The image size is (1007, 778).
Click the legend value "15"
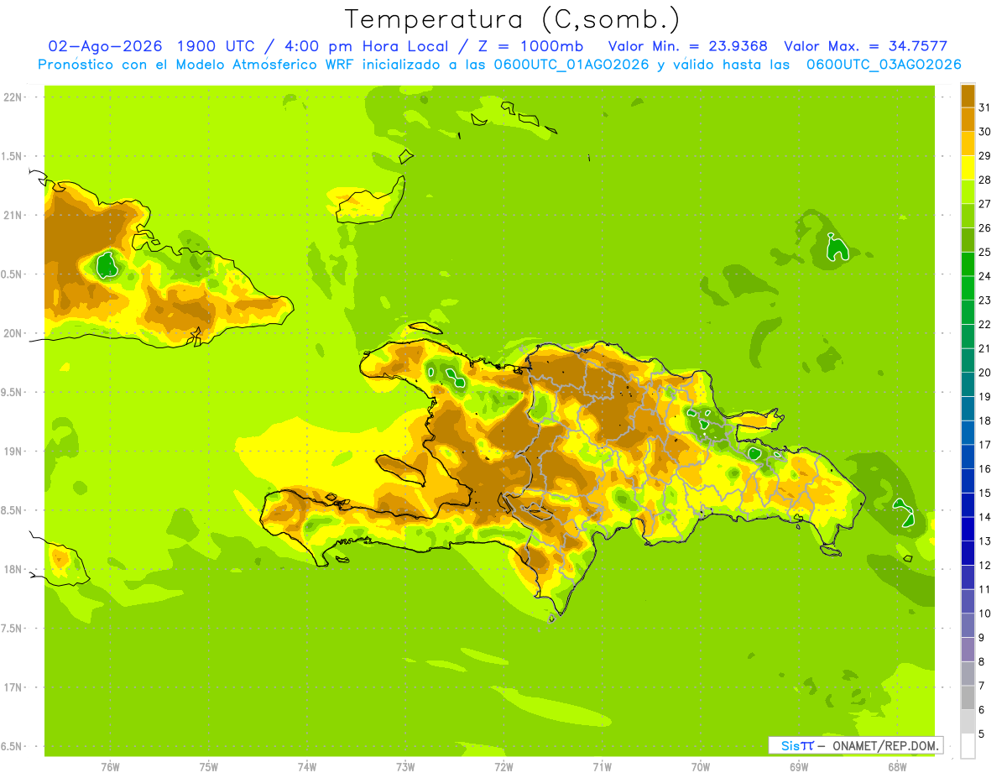click(984, 493)
